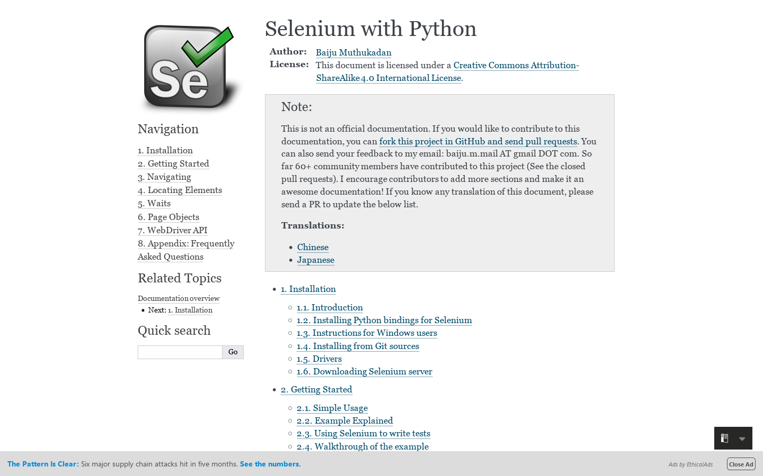Click the 'Related Topics' sidebar heading
This screenshot has height=476, width=763.
(180, 278)
